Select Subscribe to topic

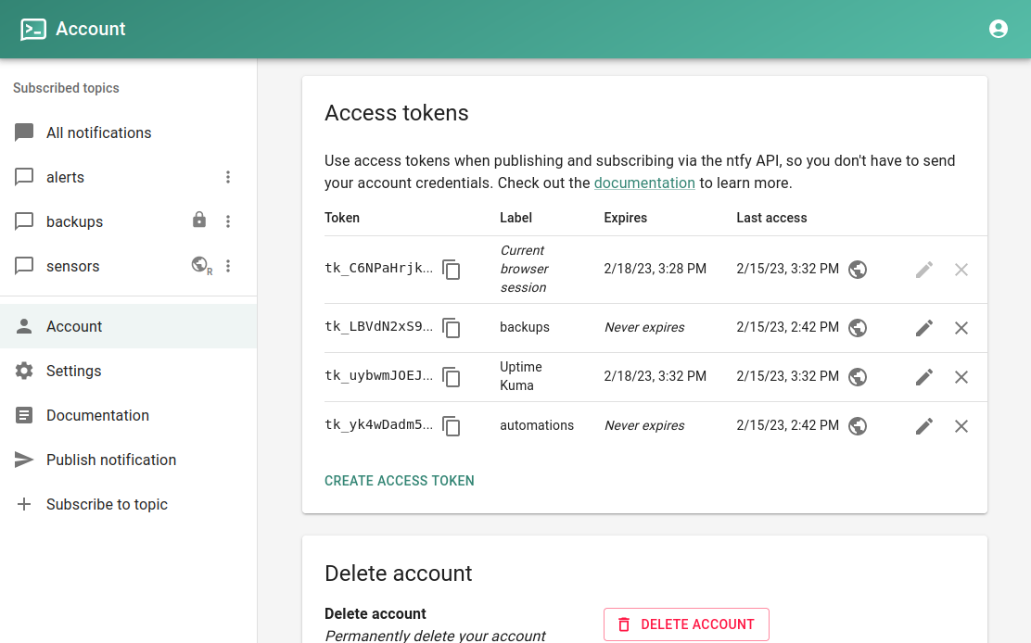pyautogui.click(x=107, y=504)
